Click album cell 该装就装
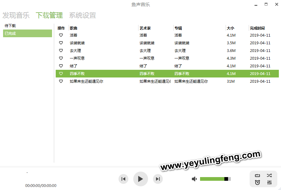 click(182, 43)
